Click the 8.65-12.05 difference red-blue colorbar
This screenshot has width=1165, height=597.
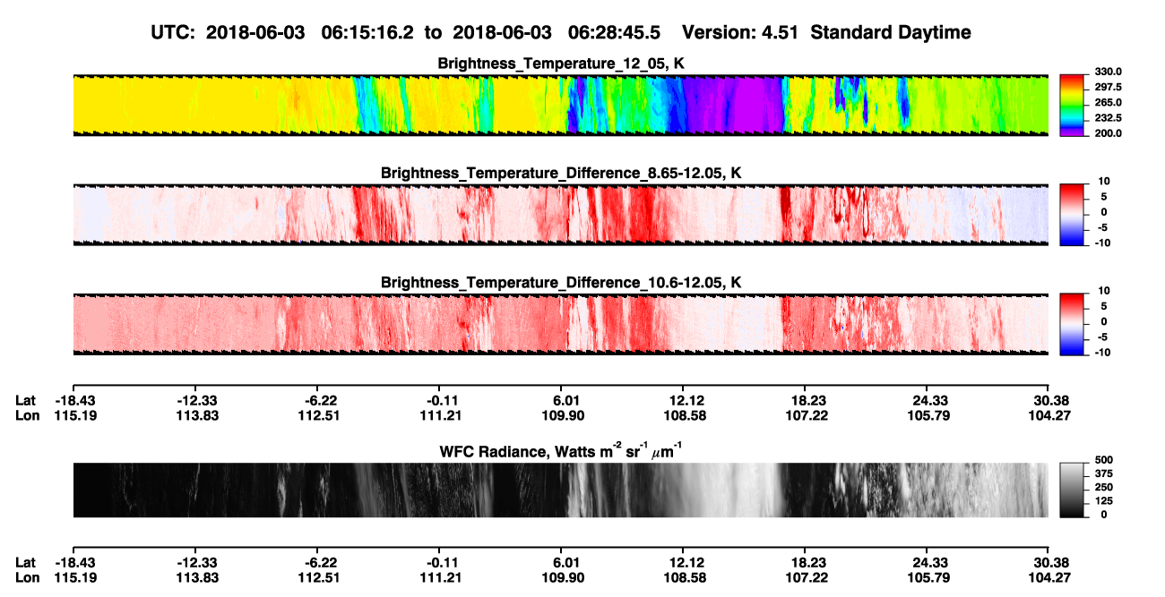[x=1071, y=215]
